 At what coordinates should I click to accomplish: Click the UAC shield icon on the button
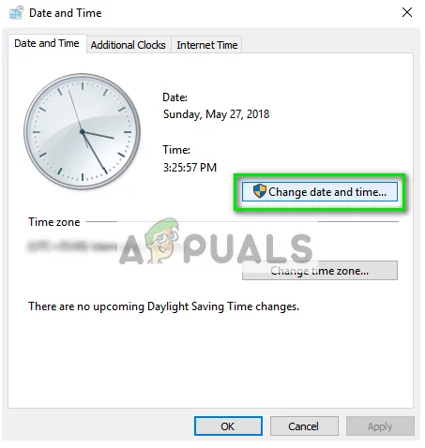click(259, 191)
